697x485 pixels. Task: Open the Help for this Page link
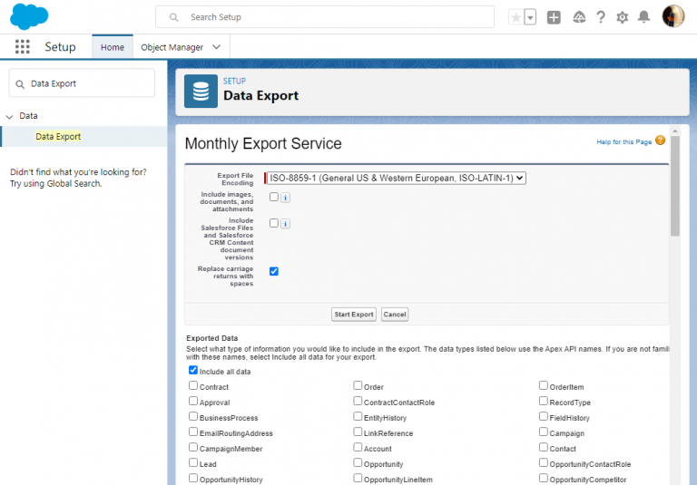[623, 141]
